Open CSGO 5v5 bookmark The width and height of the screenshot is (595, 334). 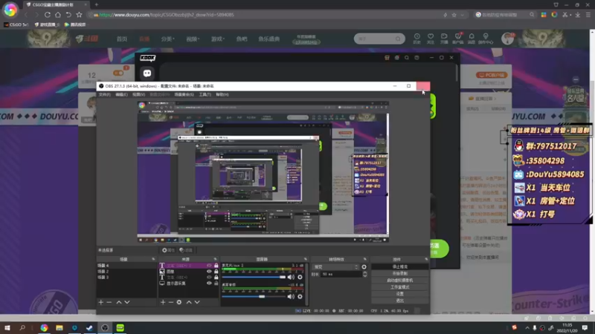click(16, 24)
